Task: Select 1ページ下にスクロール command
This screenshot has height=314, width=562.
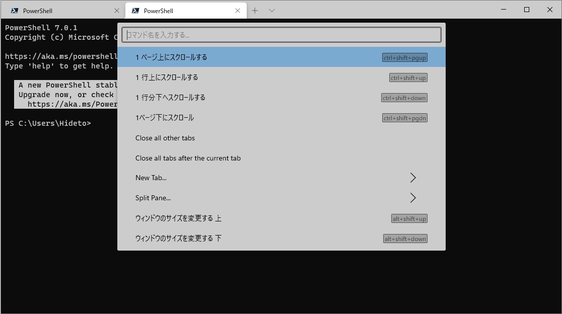Action: coord(165,118)
